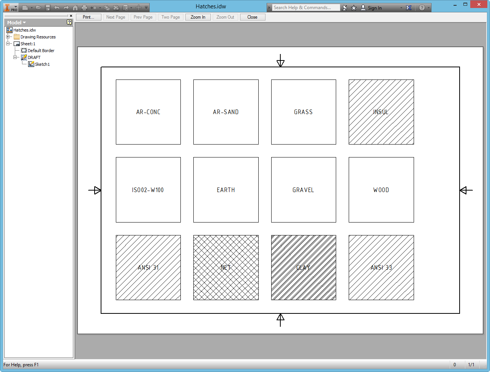
Task: Open the Favorites panel via the star icon
Action: (354, 8)
